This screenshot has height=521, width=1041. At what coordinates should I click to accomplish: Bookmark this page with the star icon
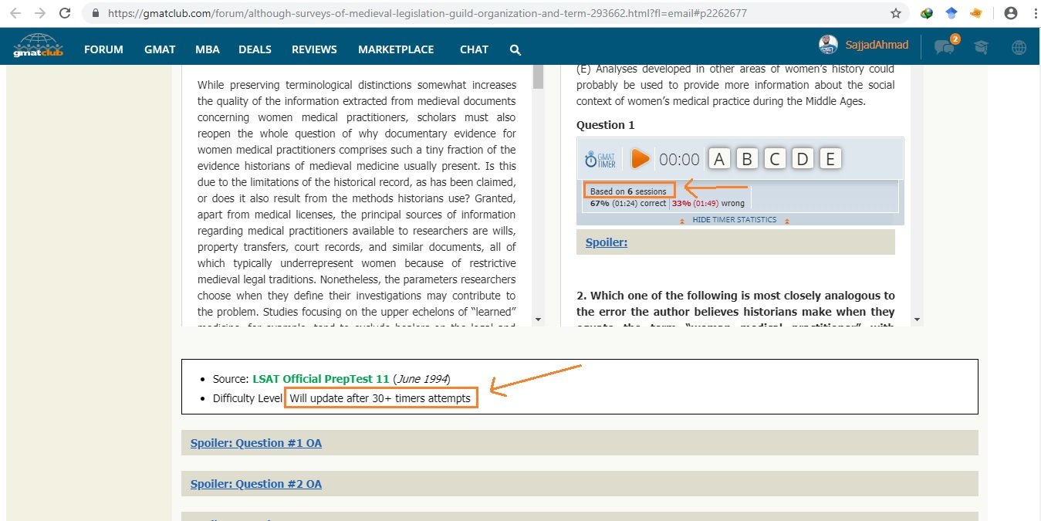(x=895, y=13)
